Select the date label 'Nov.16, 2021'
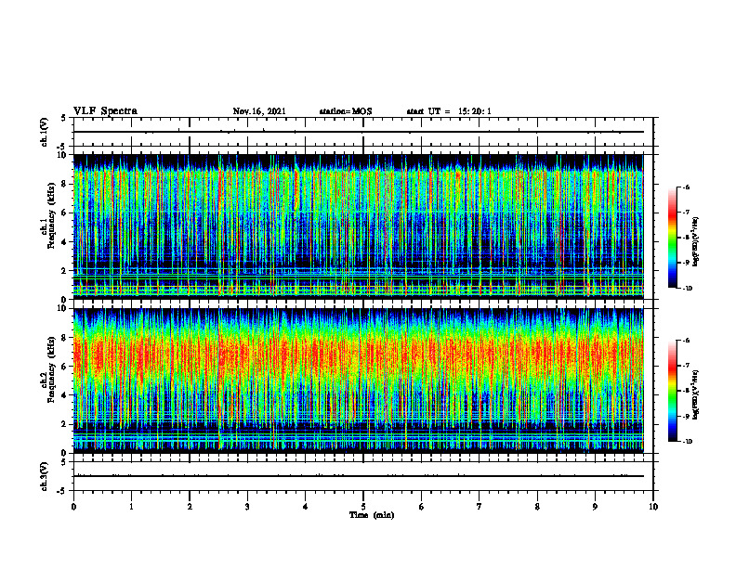The height and width of the screenshot is (568, 736). coord(259,111)
